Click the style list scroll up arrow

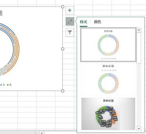(139, 30)
